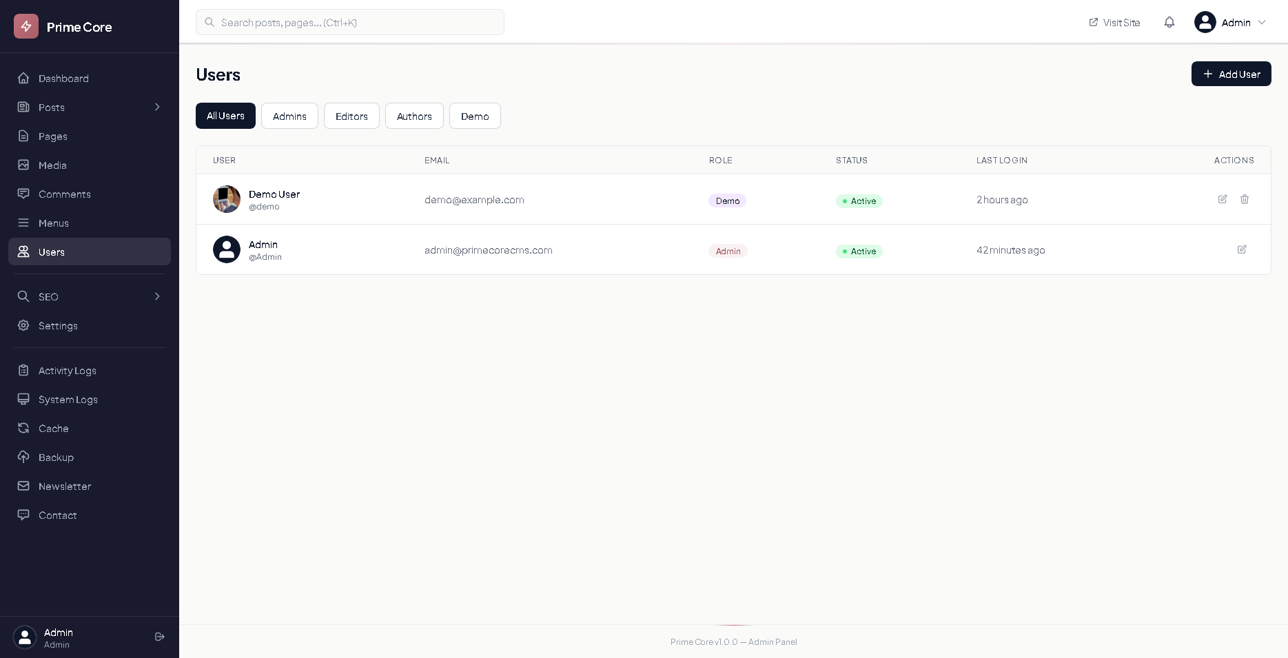
Task: Open the Media library from the sidebar
Action: click(52, 165)
